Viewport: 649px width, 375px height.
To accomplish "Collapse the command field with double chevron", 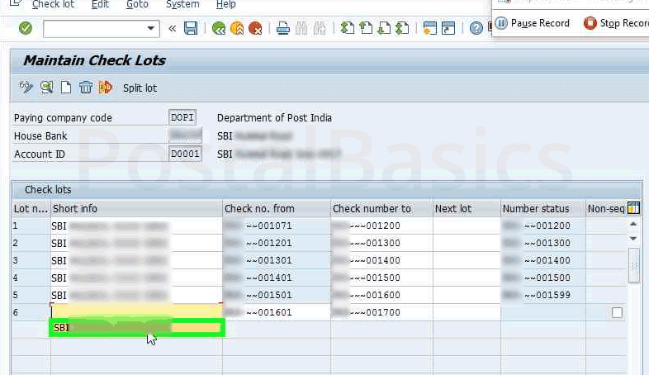I will tap(172, 28).
